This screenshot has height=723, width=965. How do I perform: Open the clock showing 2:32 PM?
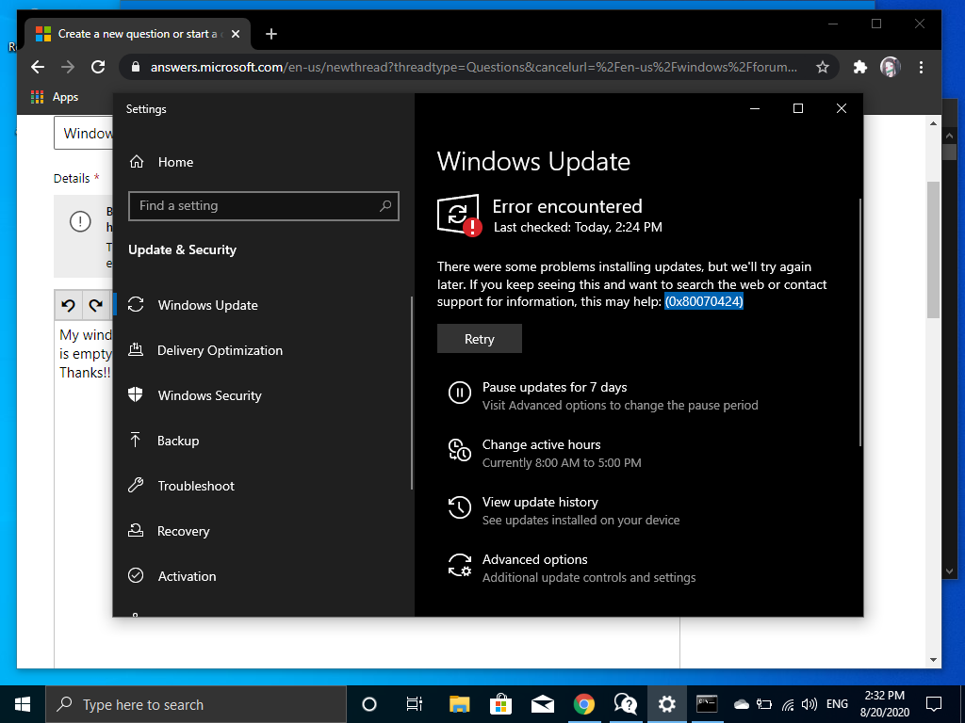(x=884, y=704)
